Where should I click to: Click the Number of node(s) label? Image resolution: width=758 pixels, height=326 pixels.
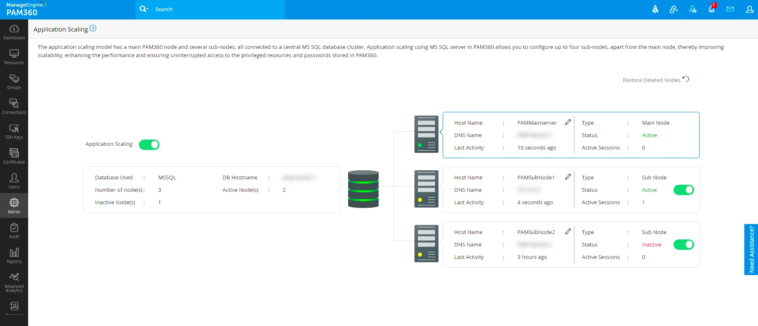tap(119, 190)
